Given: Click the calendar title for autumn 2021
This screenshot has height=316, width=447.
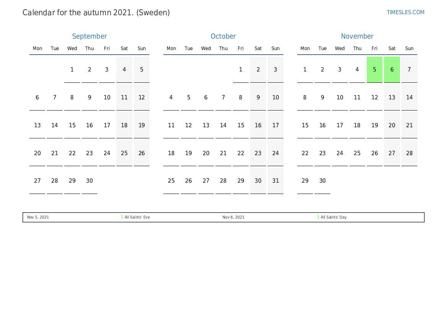Looking at the screenshot, I should click(96, 13).
